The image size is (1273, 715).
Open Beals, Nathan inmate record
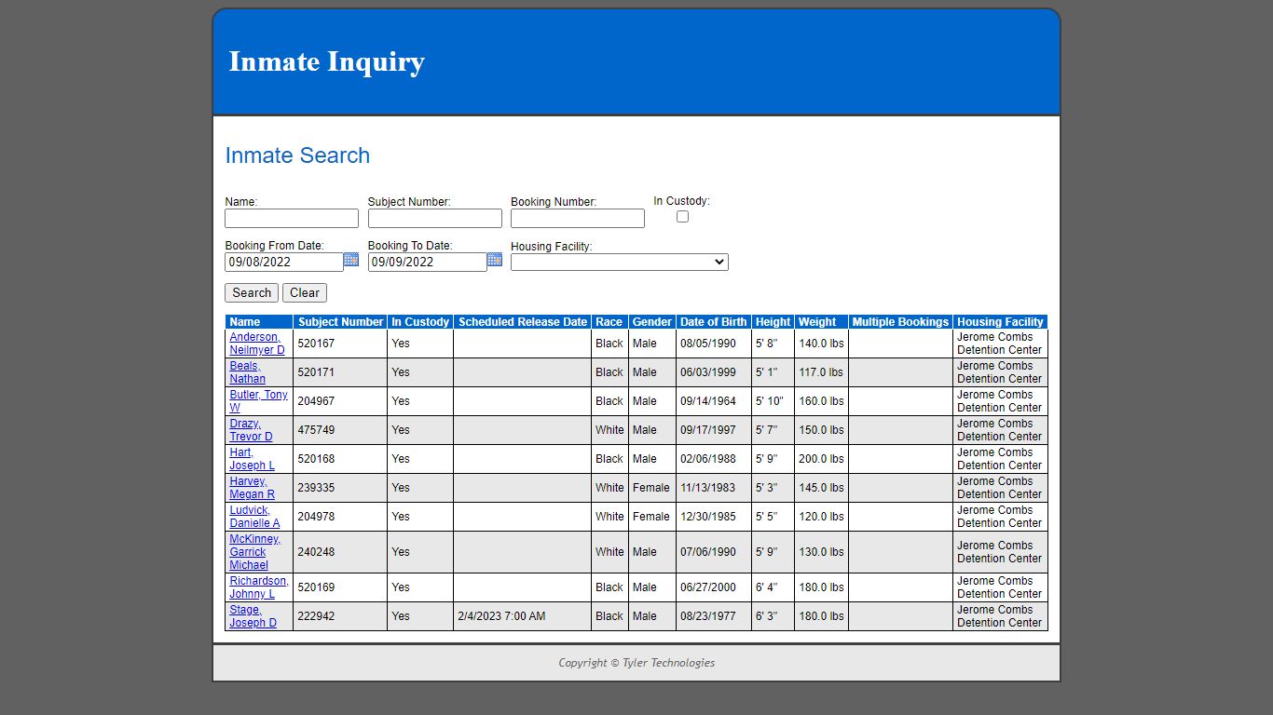click(248, 372)
